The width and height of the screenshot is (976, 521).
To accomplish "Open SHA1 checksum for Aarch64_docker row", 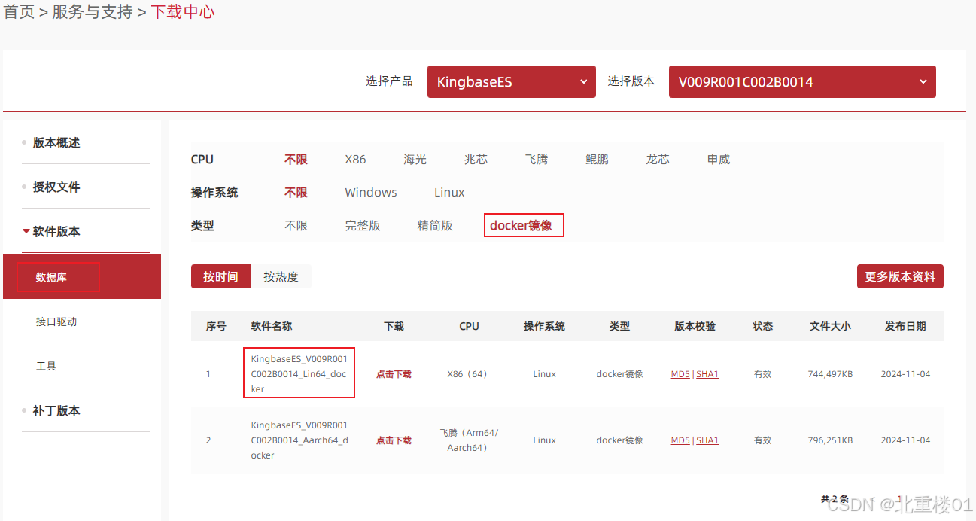I will 707,440.
